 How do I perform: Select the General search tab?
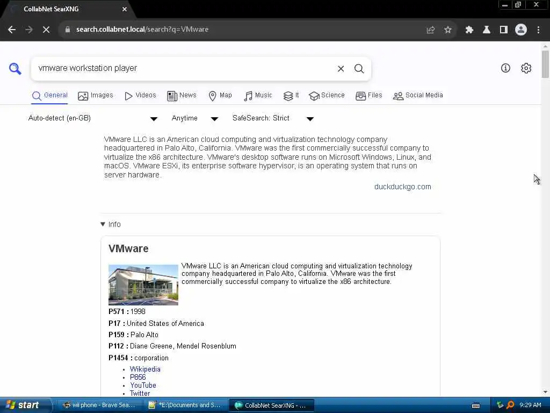[49, 96]
